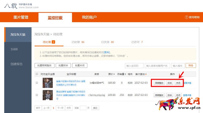Open second row product thumbnail
Screen dimensions: 203x113
coord(48,95)
